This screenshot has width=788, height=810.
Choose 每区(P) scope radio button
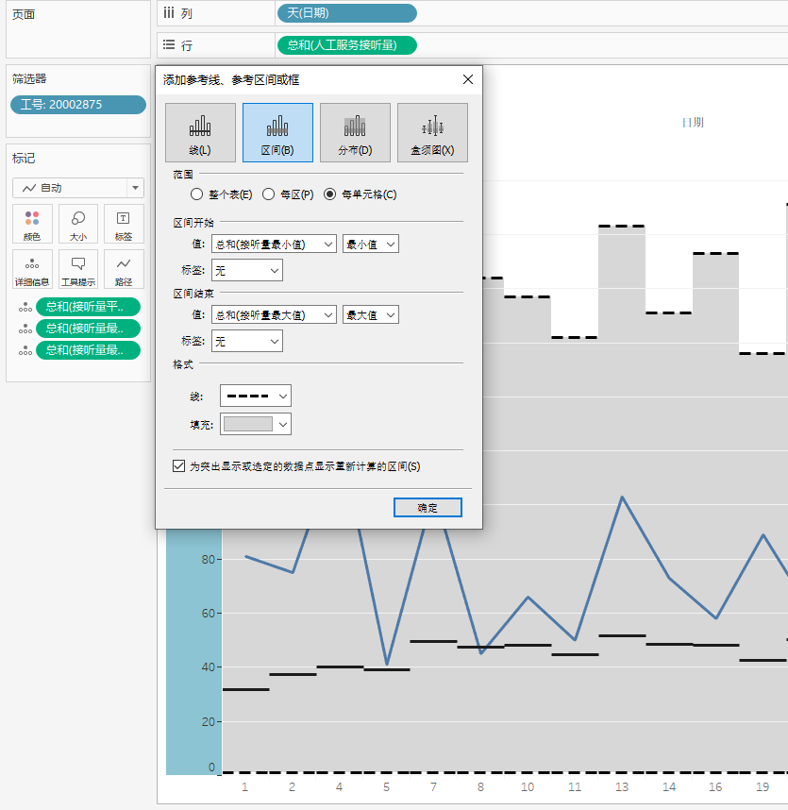coord(268,194)
